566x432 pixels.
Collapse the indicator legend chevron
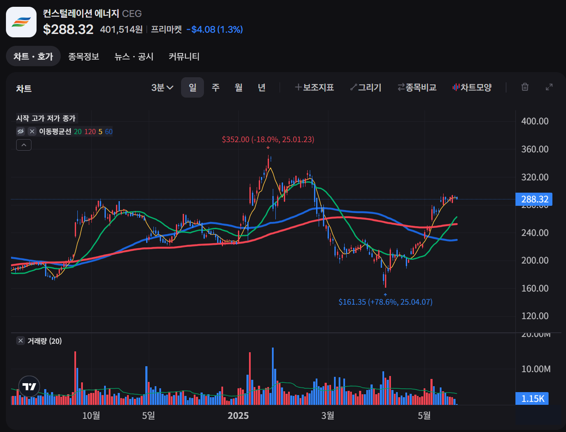coord(24,145)
